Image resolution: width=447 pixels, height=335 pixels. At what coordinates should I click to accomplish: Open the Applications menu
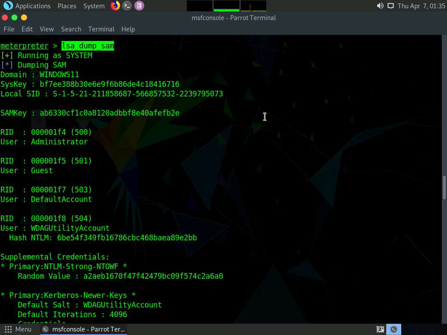coord(33,6)
